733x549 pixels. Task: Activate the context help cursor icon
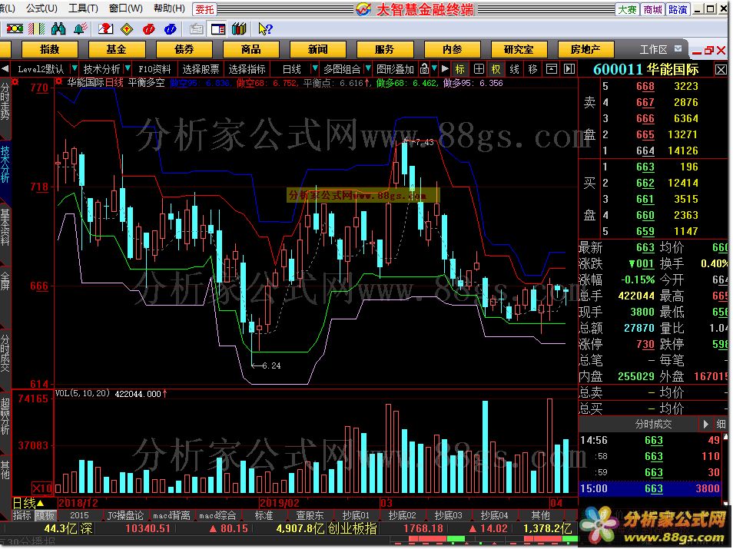[265, 29]
